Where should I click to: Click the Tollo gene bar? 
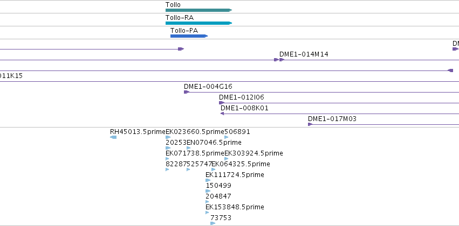[x=199, y=10]
